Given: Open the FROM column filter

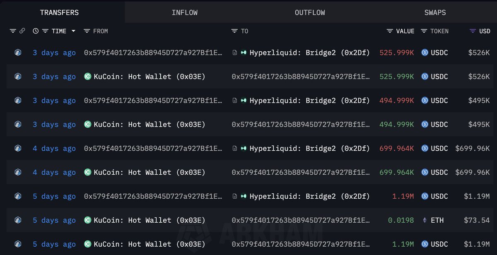Looking at the screenshot, I should tap(87, 31).
